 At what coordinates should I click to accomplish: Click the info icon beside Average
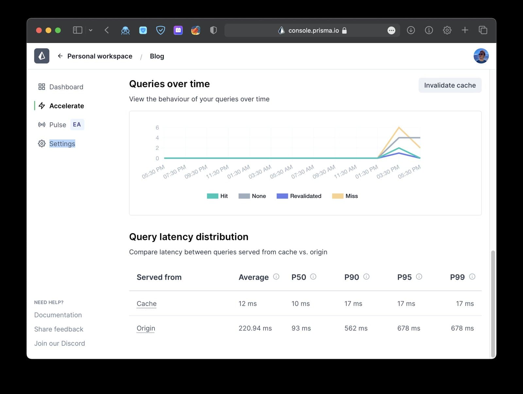(x=276, y=276)
